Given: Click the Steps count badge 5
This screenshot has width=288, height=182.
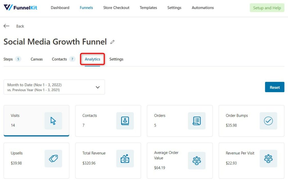Looking at the screenshot, I should click(18, 59).
